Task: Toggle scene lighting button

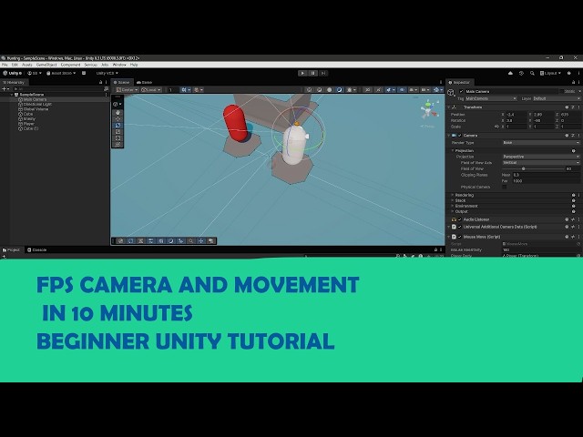Action: click(378, 89)
